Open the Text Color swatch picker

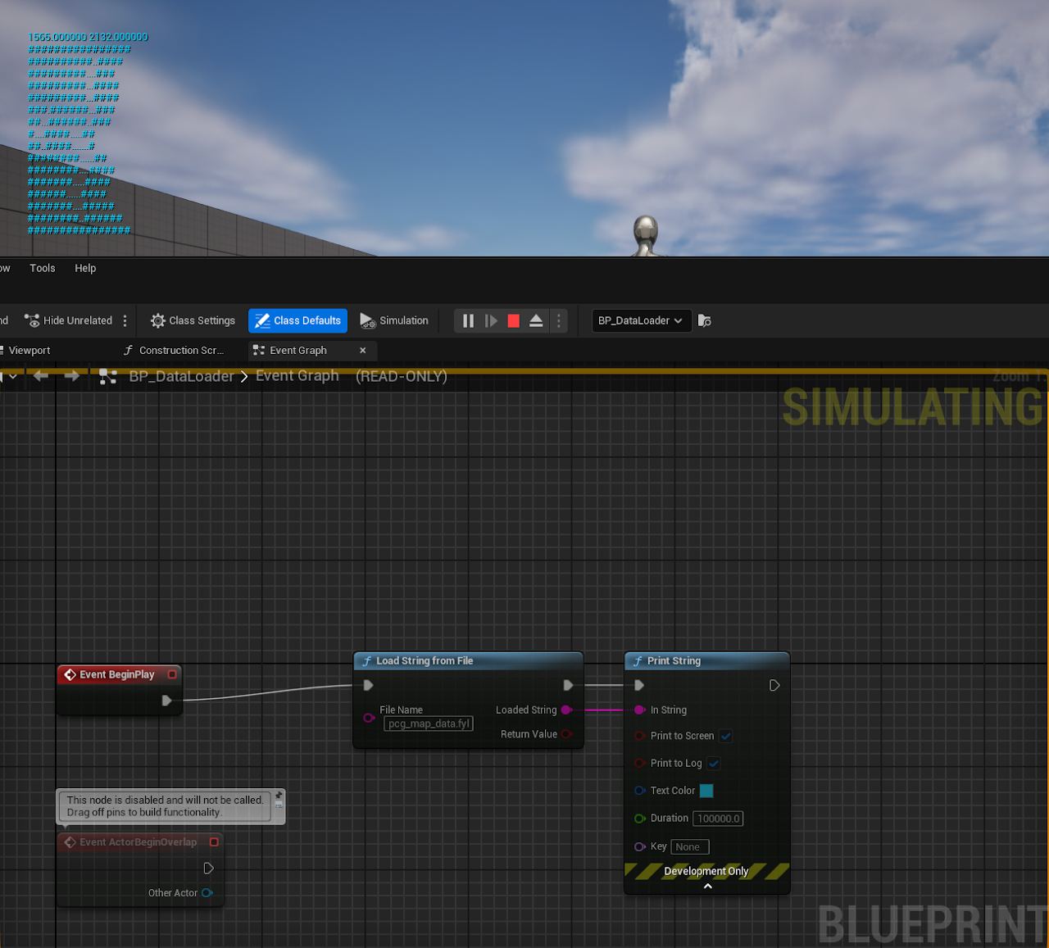(706, 791)
